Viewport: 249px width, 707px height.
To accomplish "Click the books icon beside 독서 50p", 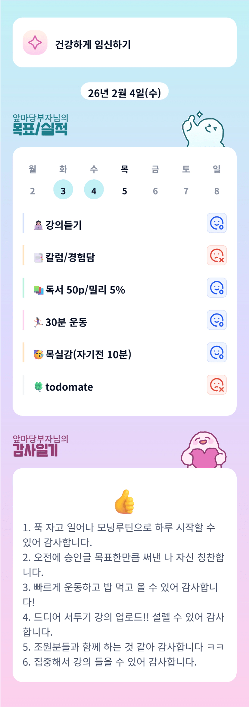I will (x=39, y=290).
